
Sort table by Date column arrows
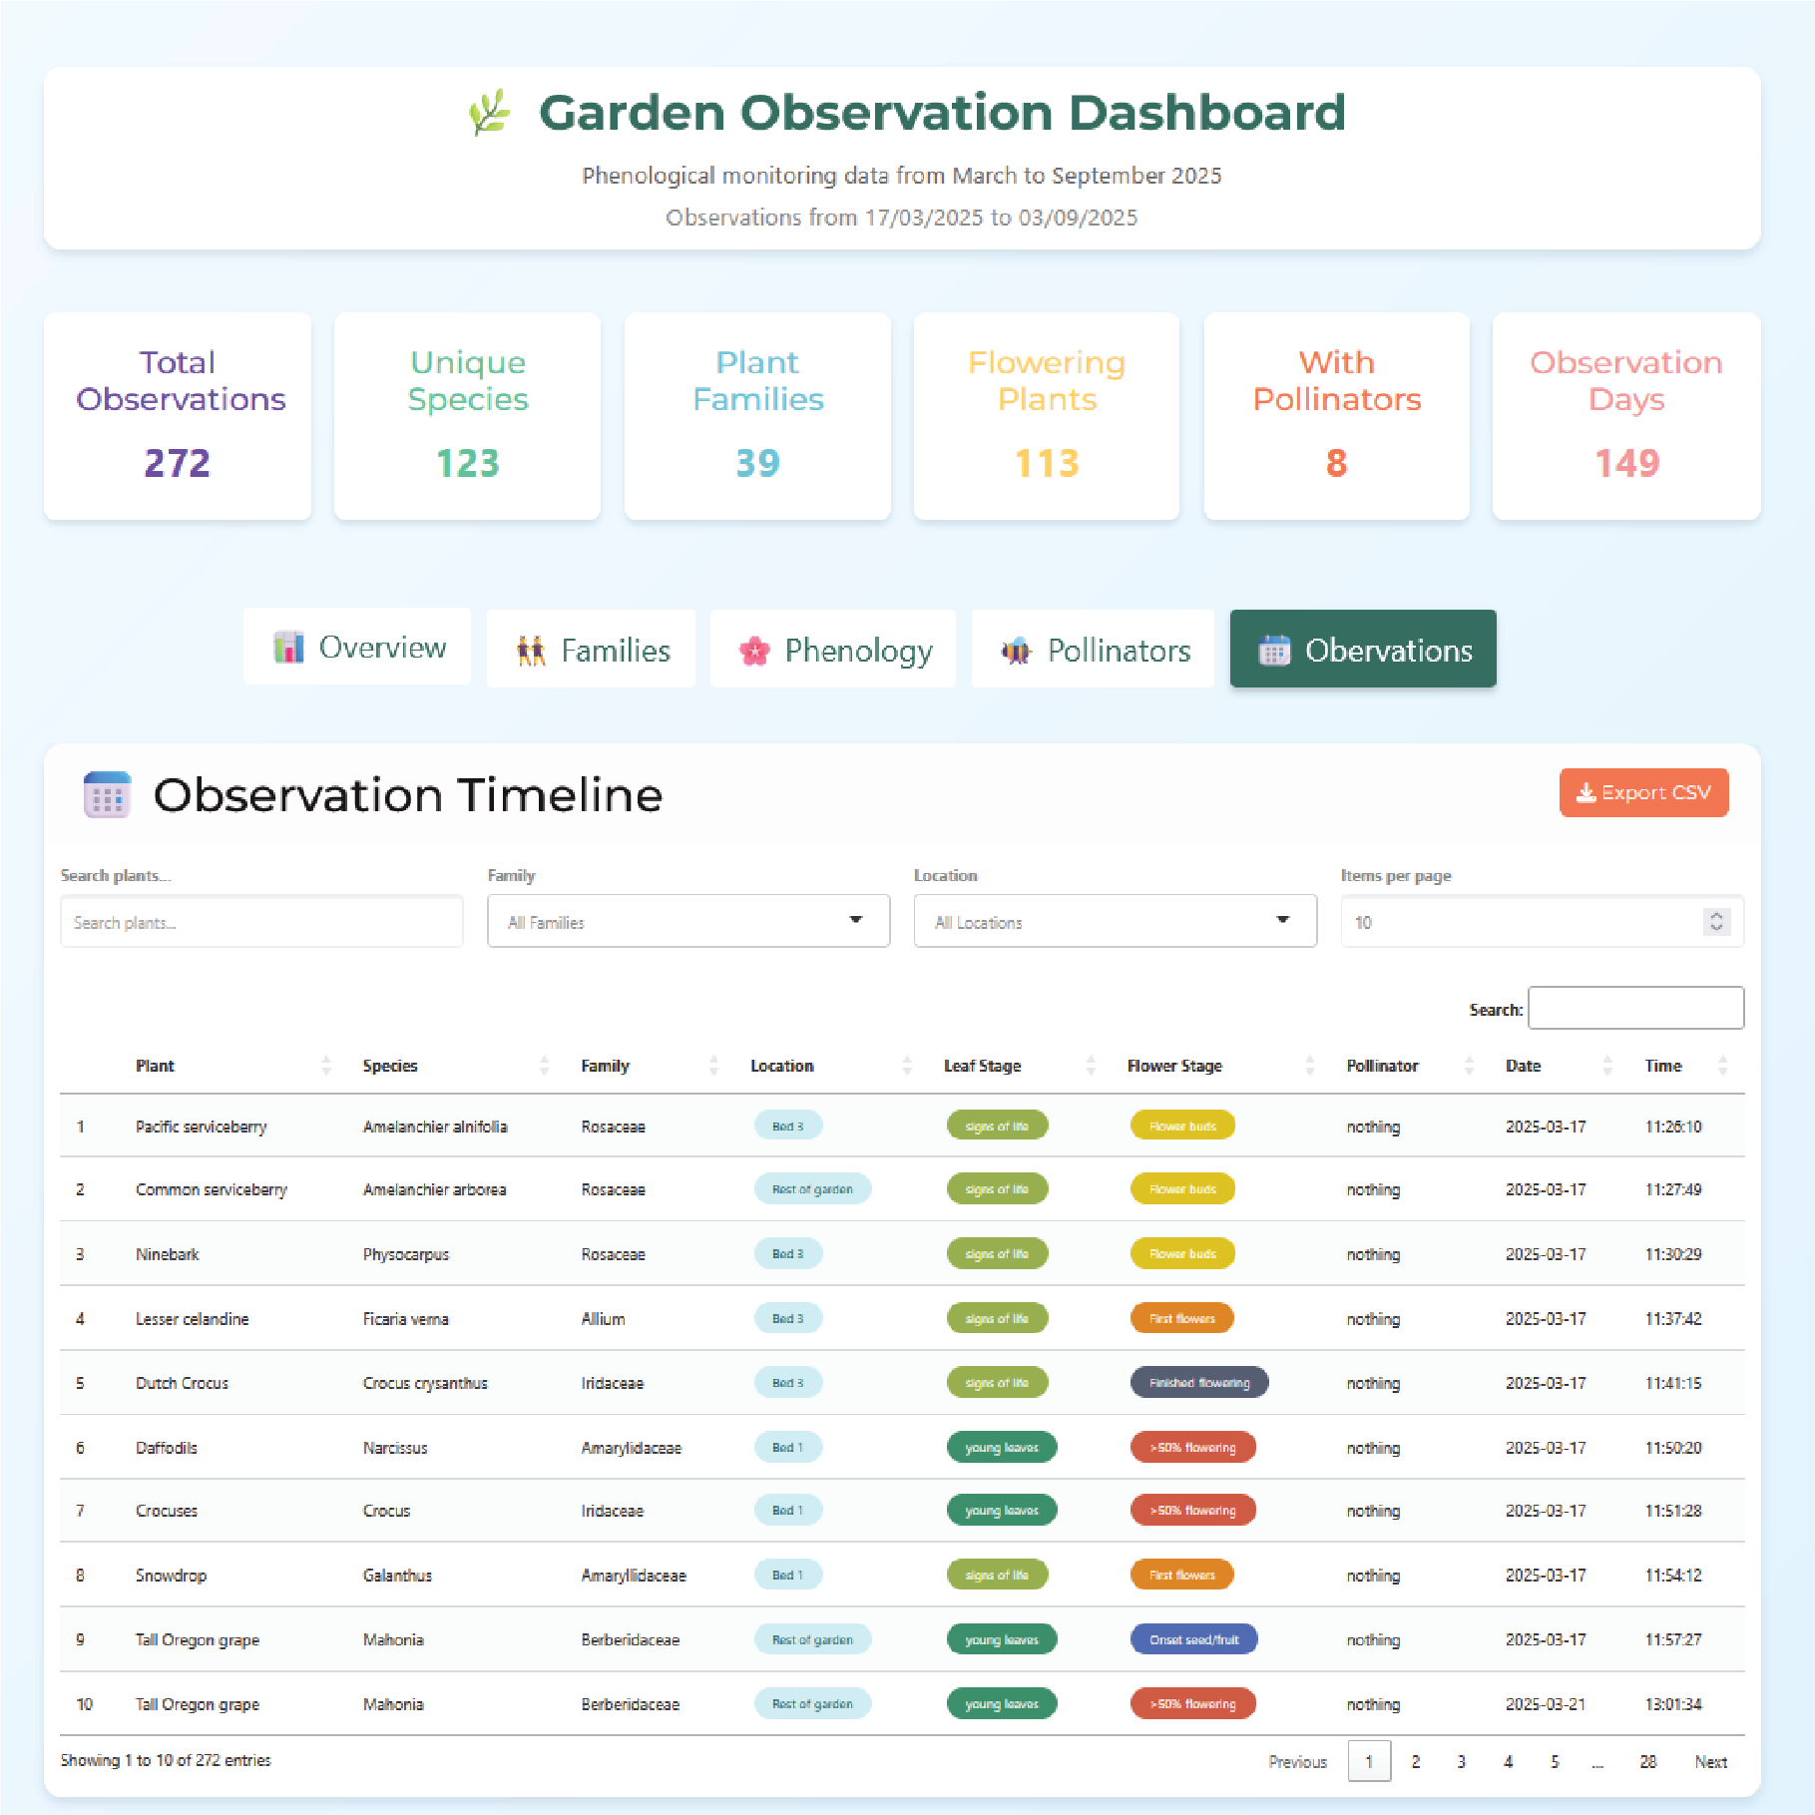tap(1607, 1066)
